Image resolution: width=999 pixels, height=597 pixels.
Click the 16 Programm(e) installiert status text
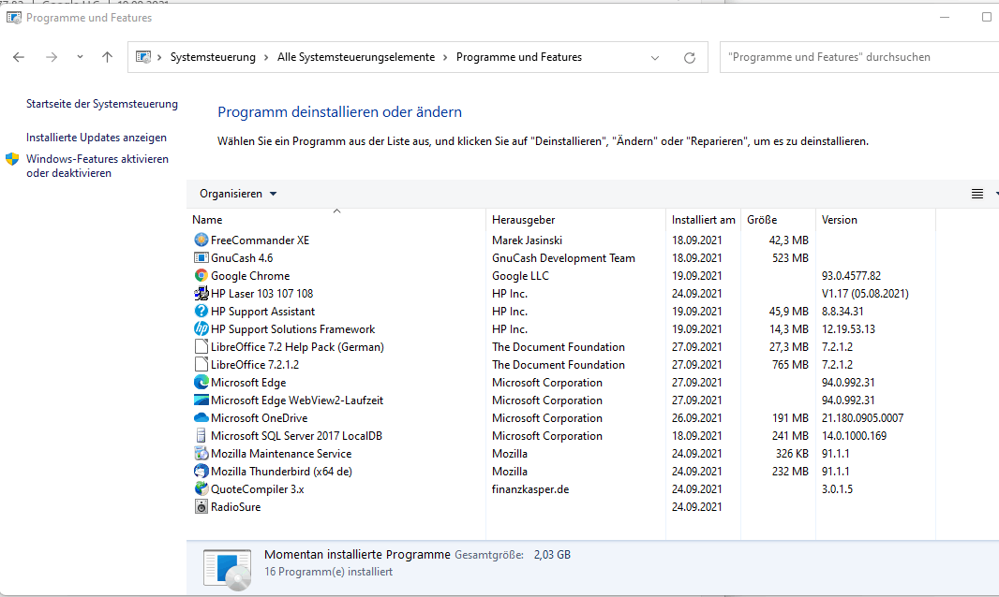click(328, 572)
